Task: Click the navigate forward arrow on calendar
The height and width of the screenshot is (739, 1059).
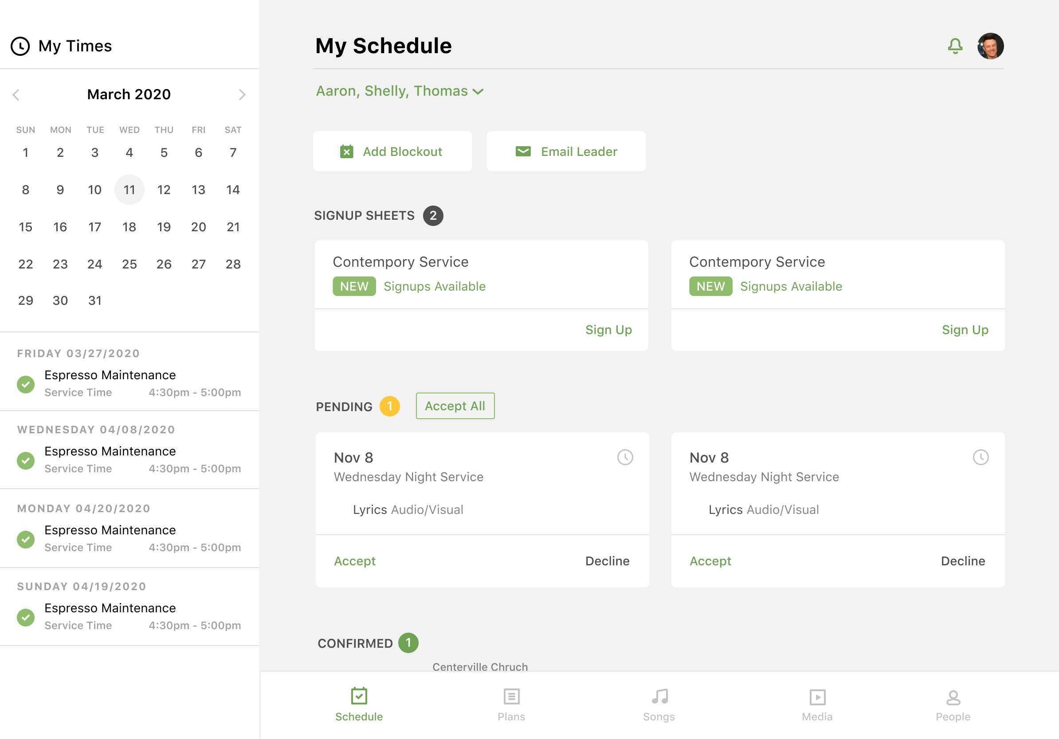Action: [x=241, y=95]
